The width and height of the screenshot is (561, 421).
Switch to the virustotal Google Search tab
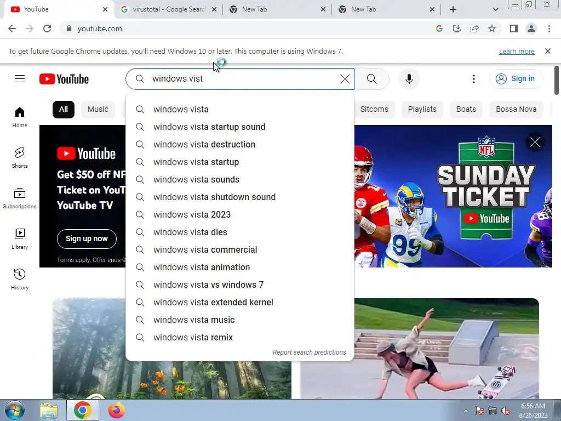click(168, 9)
